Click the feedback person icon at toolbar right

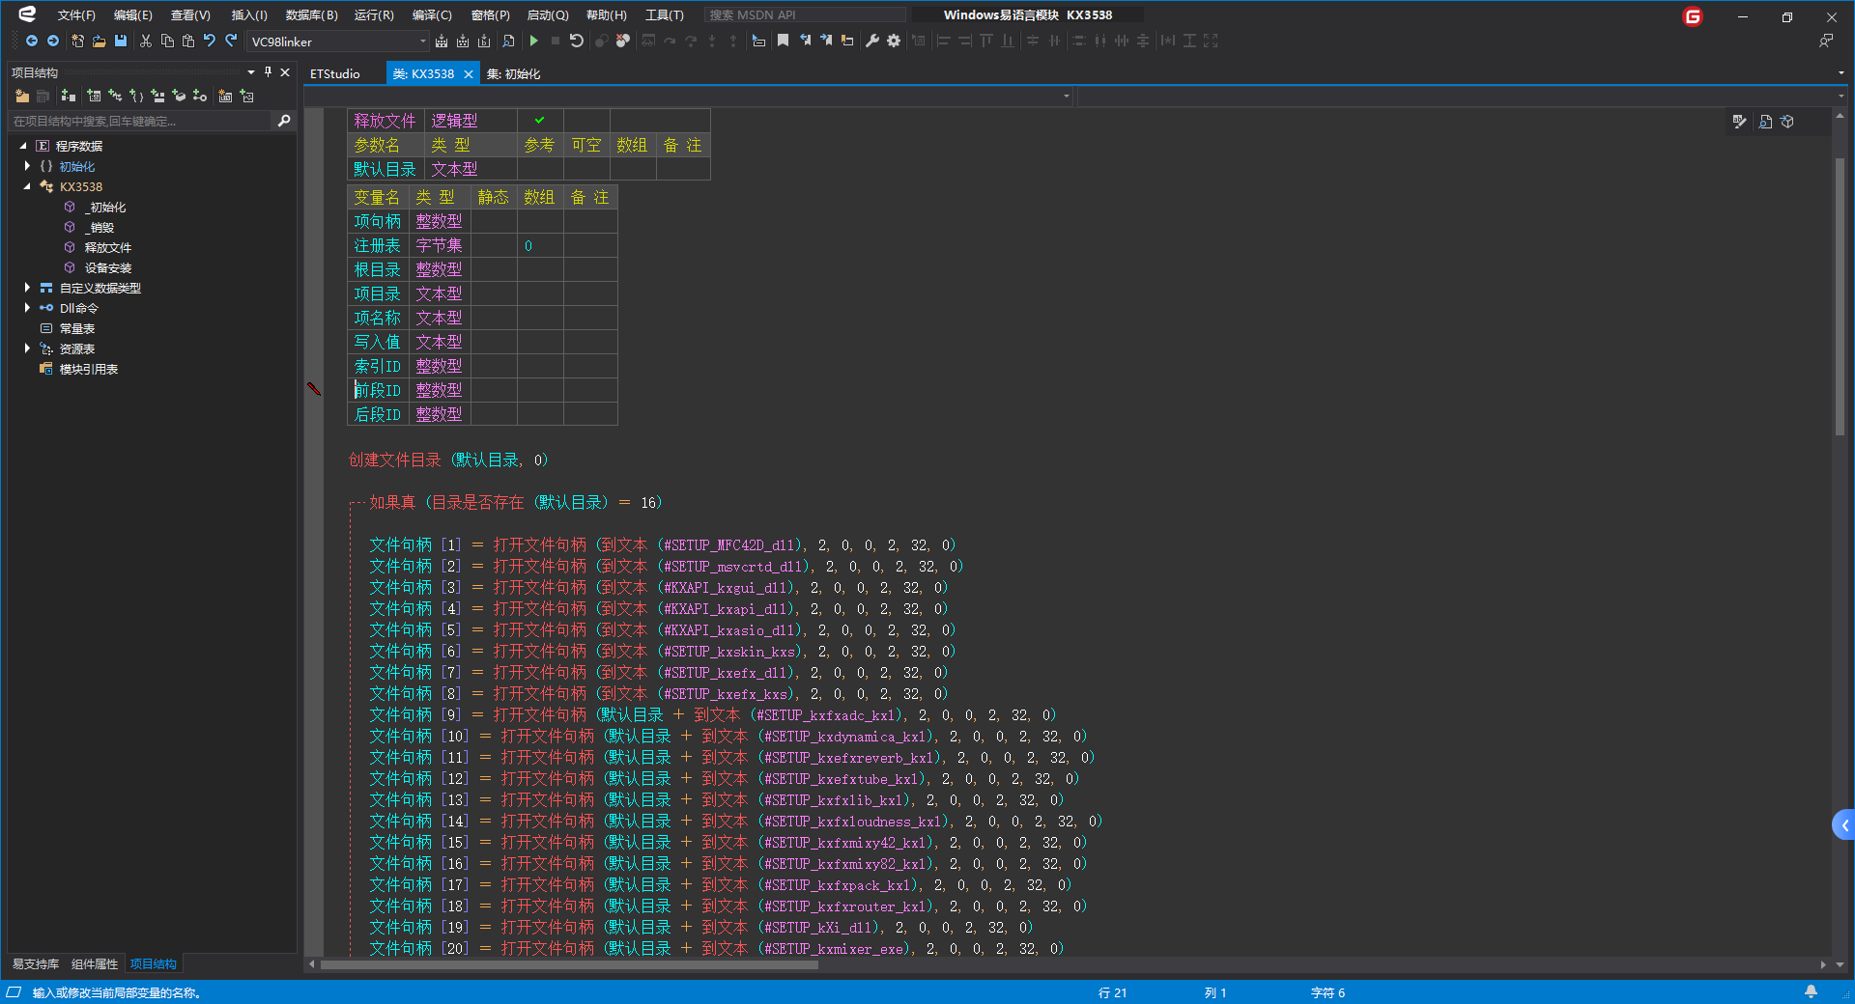[x=1826, y=41]
